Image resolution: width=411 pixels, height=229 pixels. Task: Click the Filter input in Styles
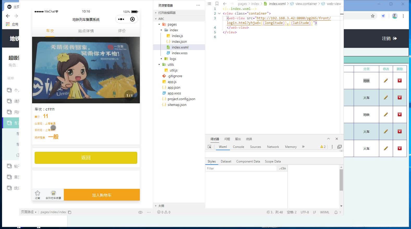point(241,168)
